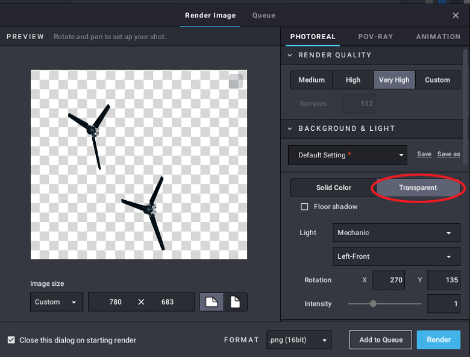Switch to the POV-Ray tab

point(375,37)
